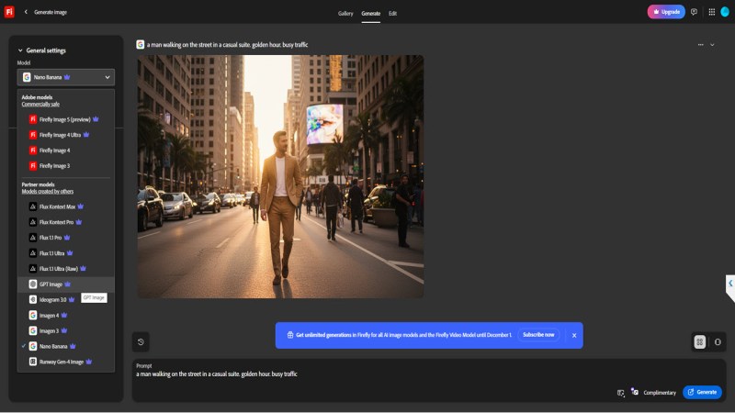
Task: Dismiss the unlimited generations banner
Action: click(x=574, y=335)
